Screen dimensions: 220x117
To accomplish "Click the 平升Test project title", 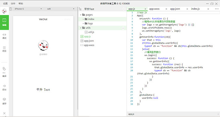I will coord(89,9).
